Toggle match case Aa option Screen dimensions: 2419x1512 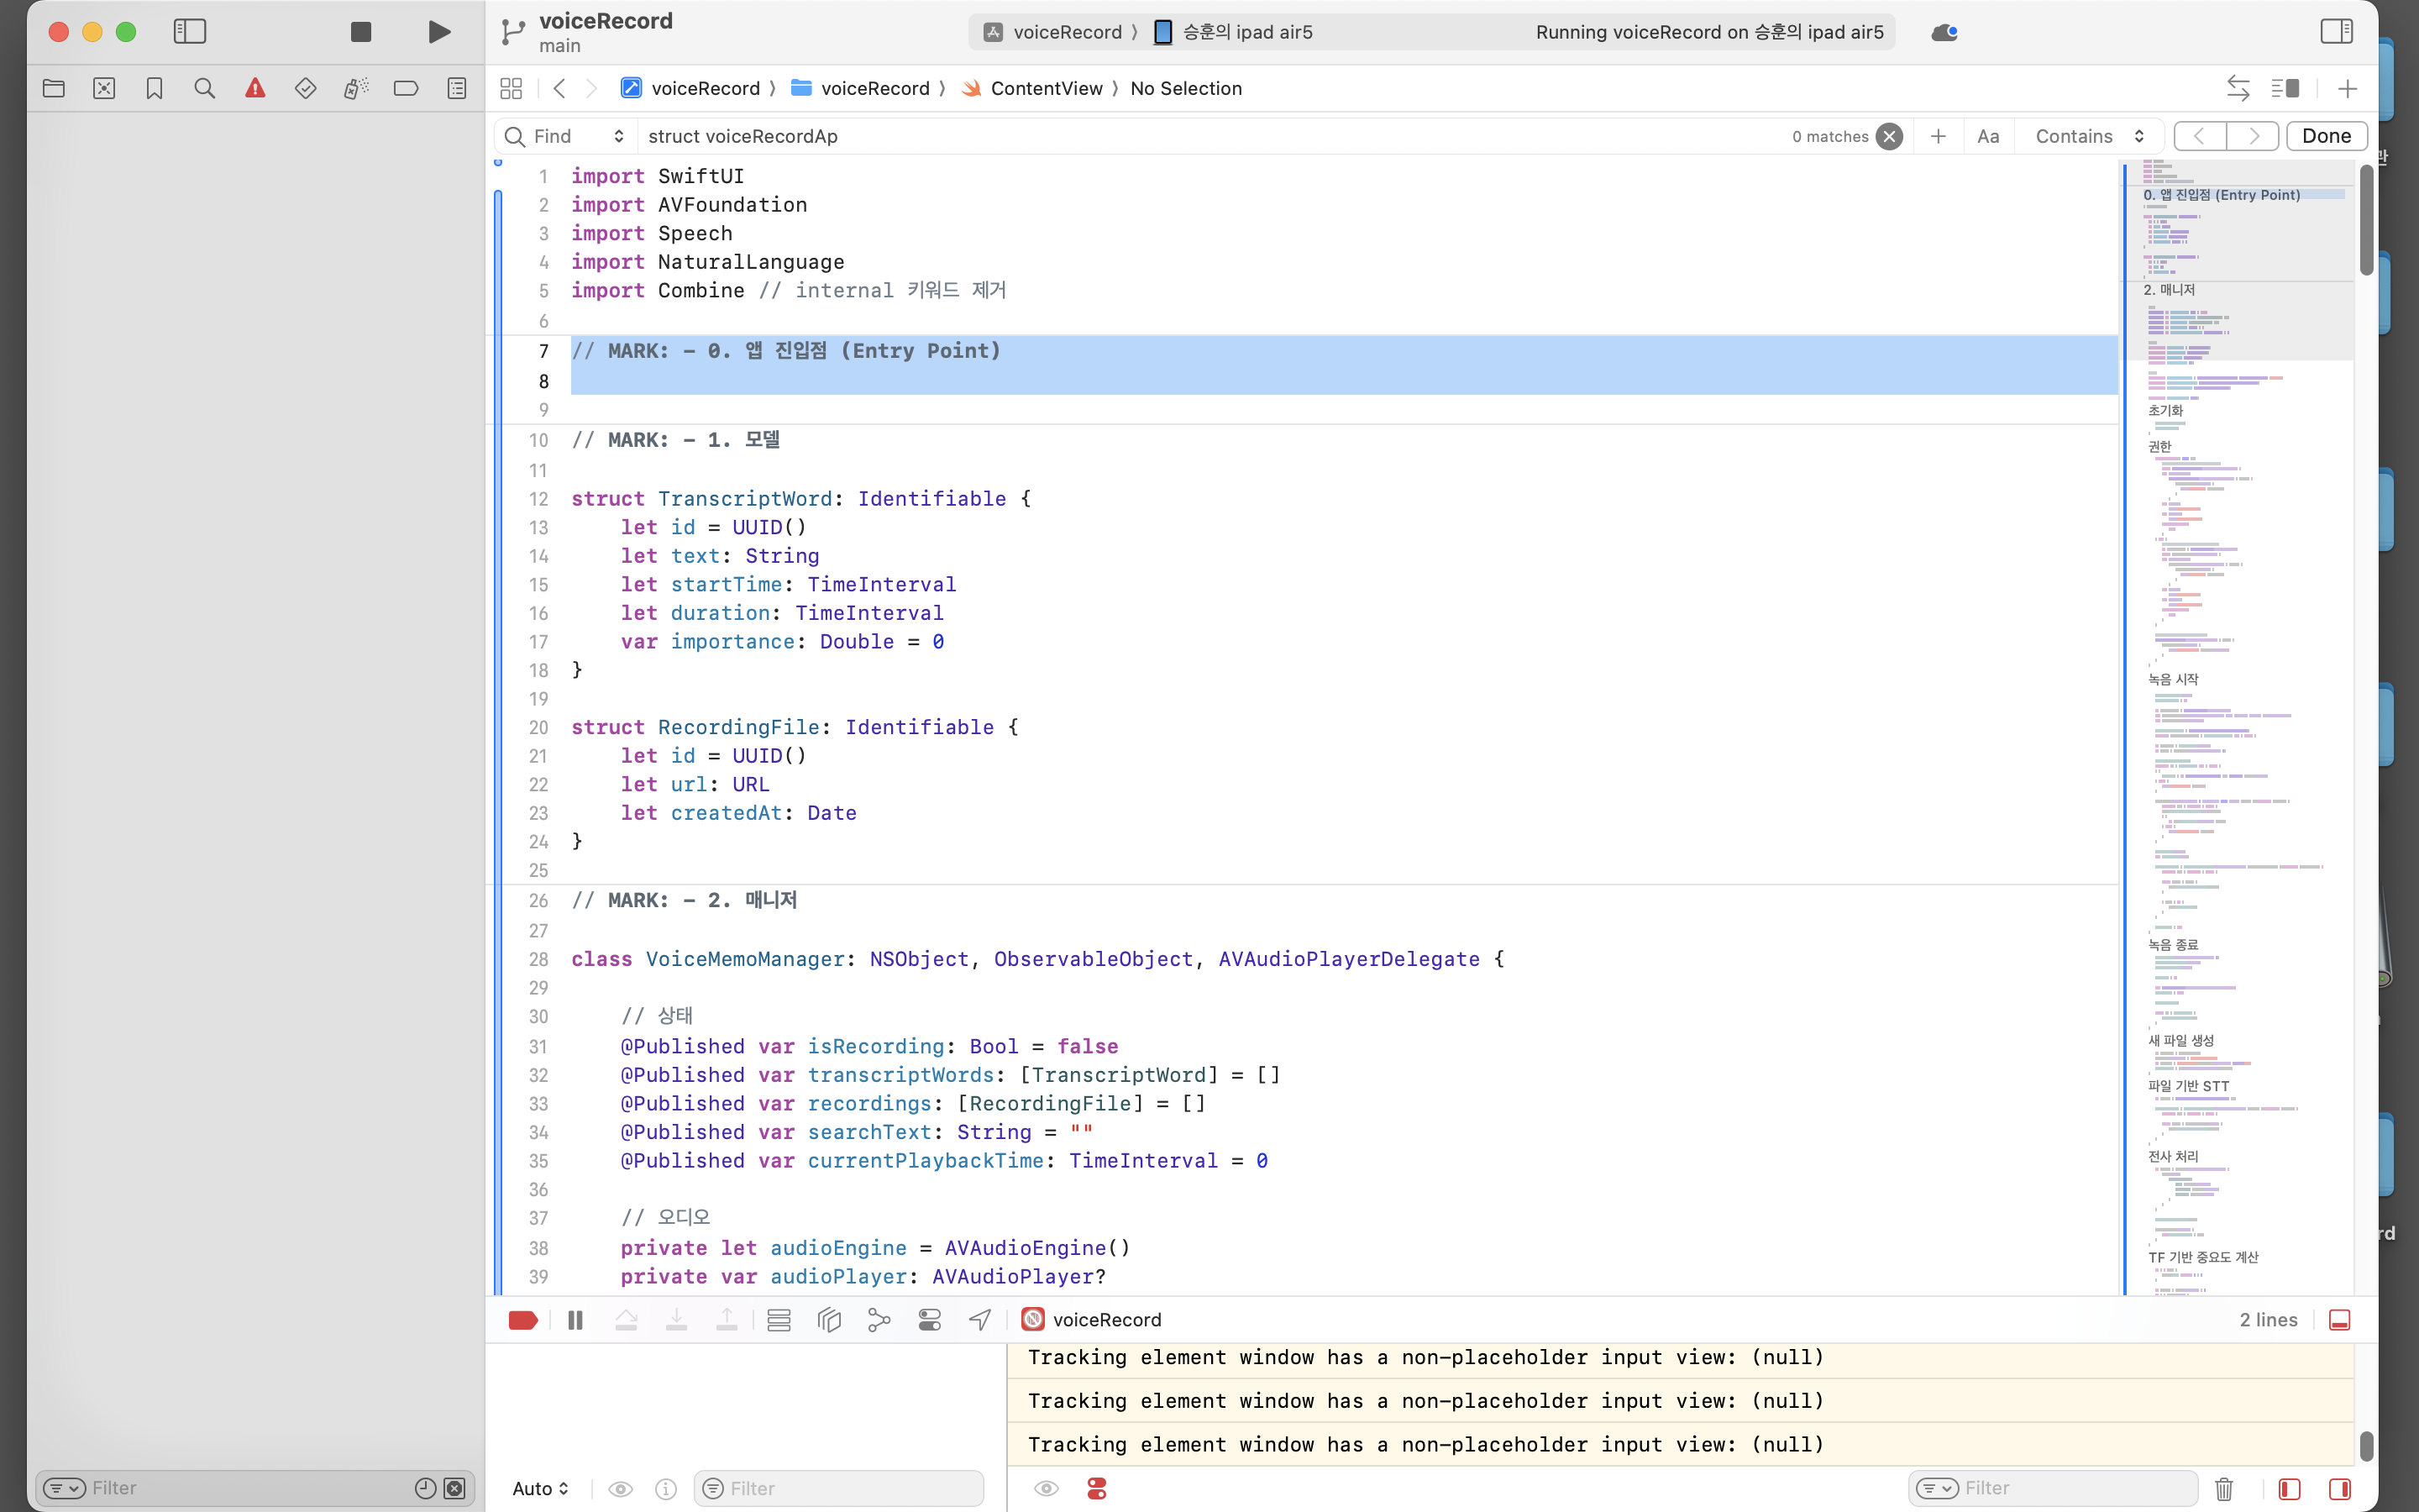click(1987, 136)
